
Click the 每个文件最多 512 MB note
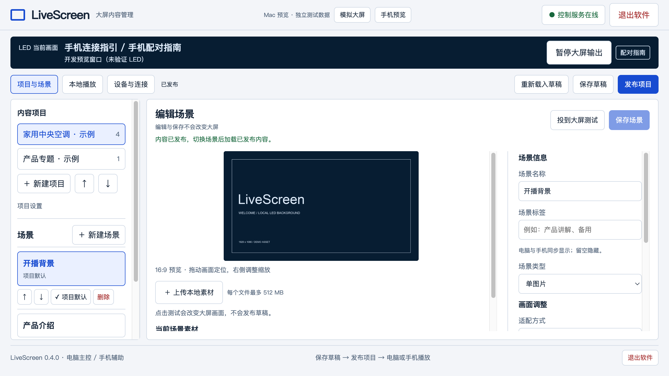[x=255, y=292]
